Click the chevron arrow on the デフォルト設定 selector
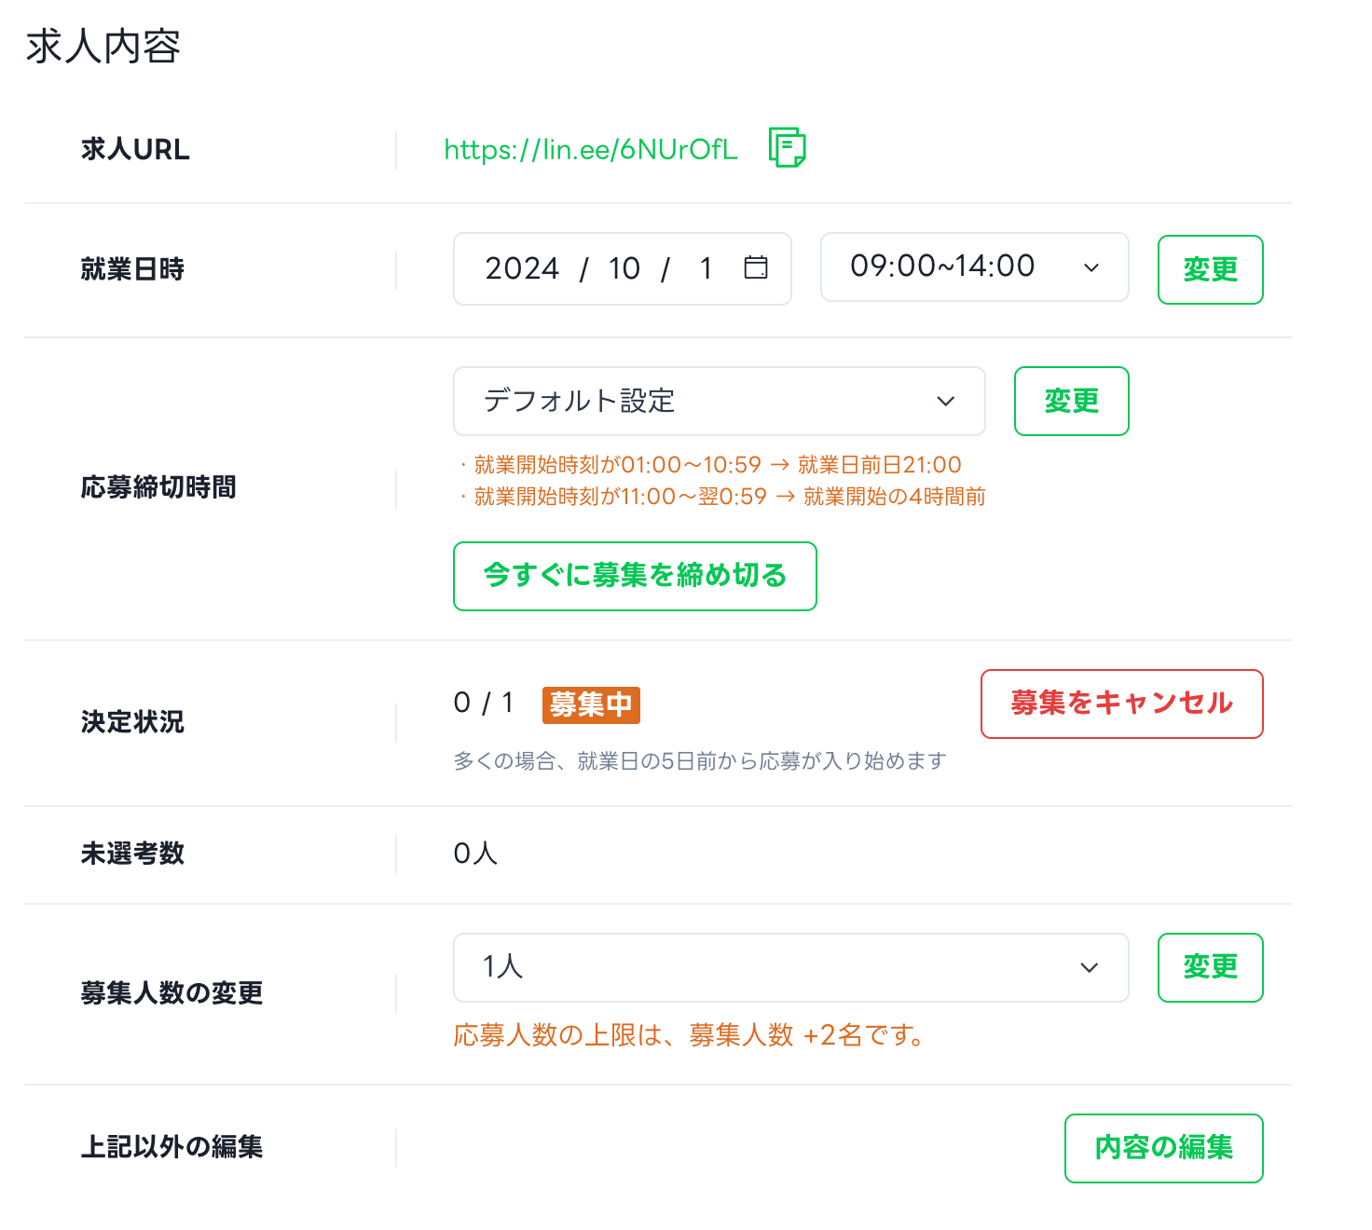Screen dimensions: 1372x1230 click(946, 401)
